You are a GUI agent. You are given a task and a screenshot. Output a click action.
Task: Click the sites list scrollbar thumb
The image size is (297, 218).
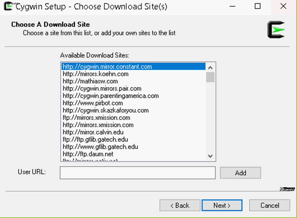210,77
